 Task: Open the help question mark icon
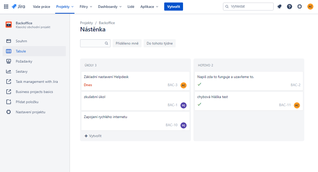(289, 6)
